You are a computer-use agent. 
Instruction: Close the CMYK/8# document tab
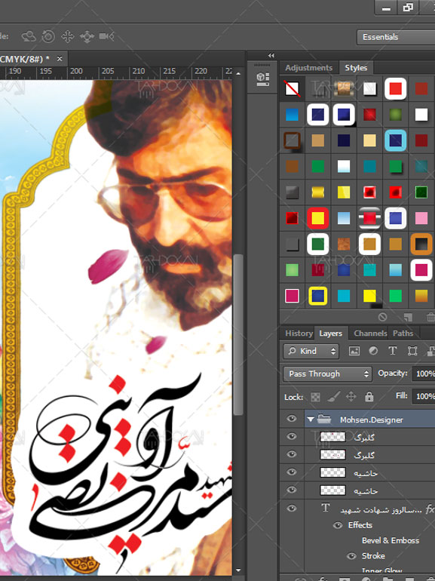coord(60,59)
